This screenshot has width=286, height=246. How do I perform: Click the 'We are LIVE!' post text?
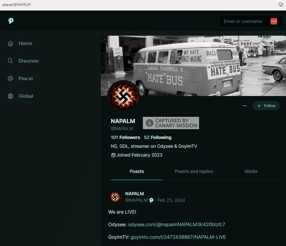pos(122,212)
